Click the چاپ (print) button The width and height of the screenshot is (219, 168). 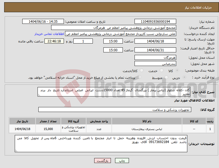pos(122,161)
